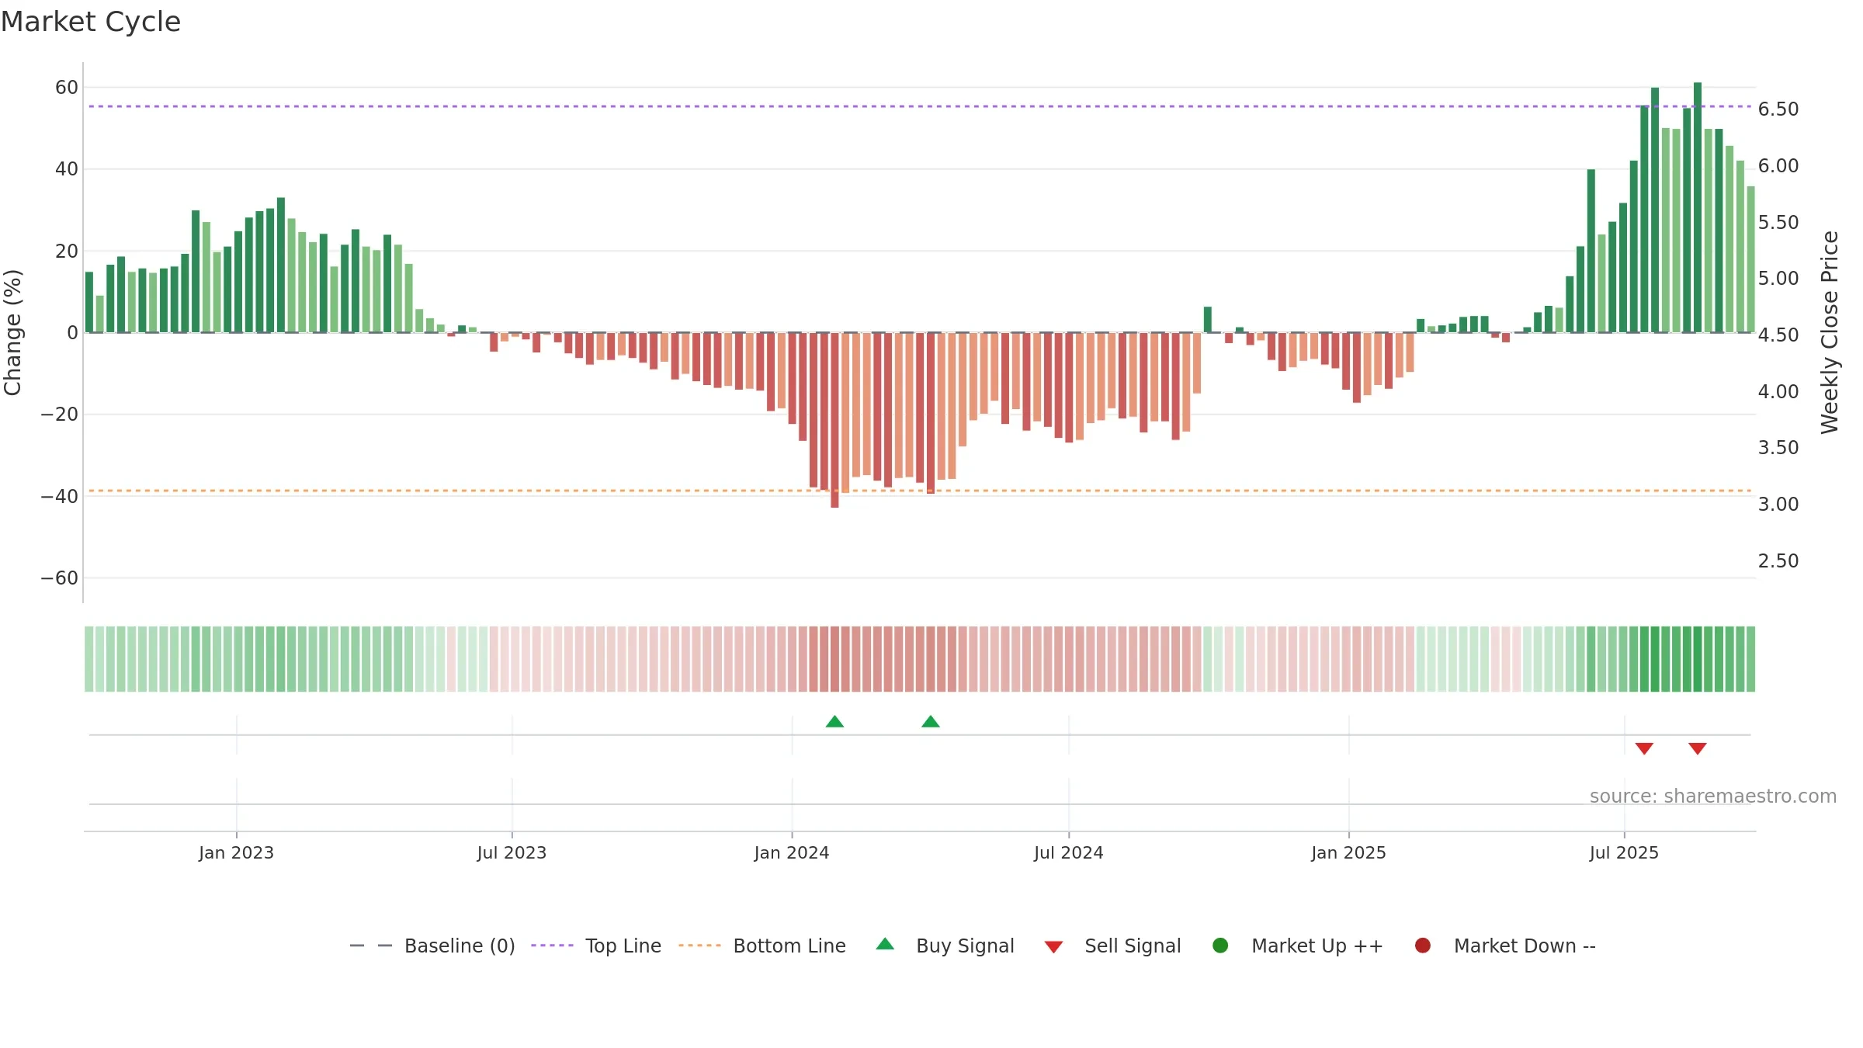Click the Change (%) axis title
This screenshot has width=1863, height=1048.
[12, 332]
